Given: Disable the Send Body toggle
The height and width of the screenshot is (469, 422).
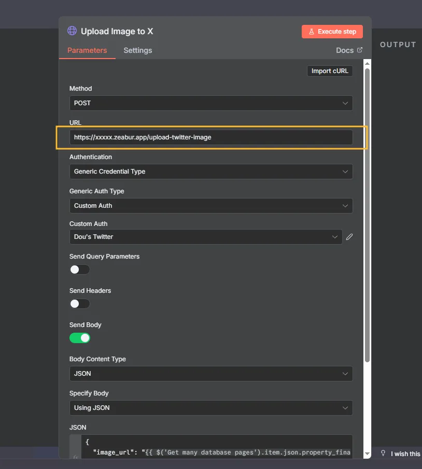Looking at the screenshot, I should pyautogui.click(x=79, y=337).
